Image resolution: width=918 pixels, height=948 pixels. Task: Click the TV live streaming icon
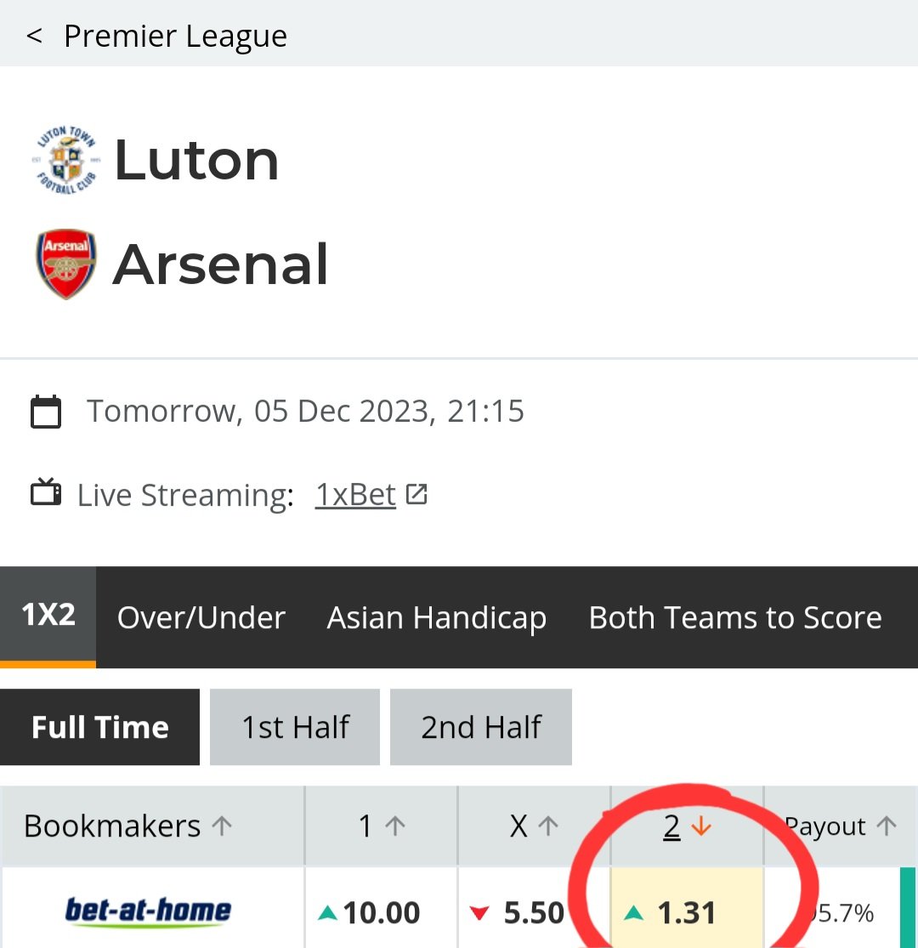point(46,491)
